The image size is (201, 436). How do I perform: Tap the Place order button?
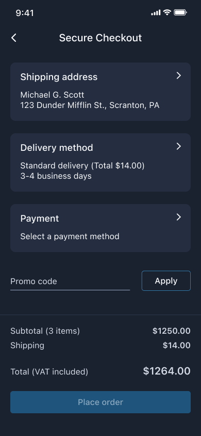pyautogui.click(x=100, y=402)
